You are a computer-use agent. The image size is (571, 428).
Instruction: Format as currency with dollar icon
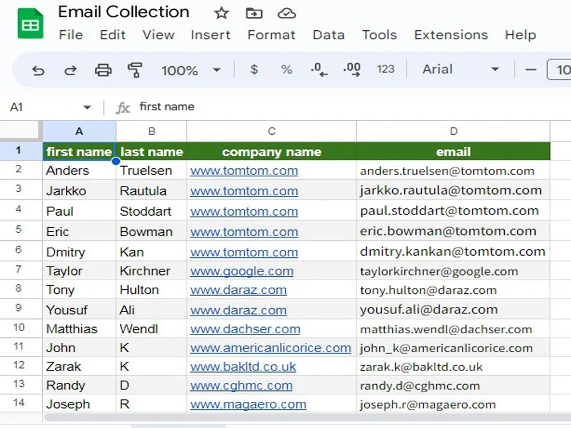click(254, 69)
